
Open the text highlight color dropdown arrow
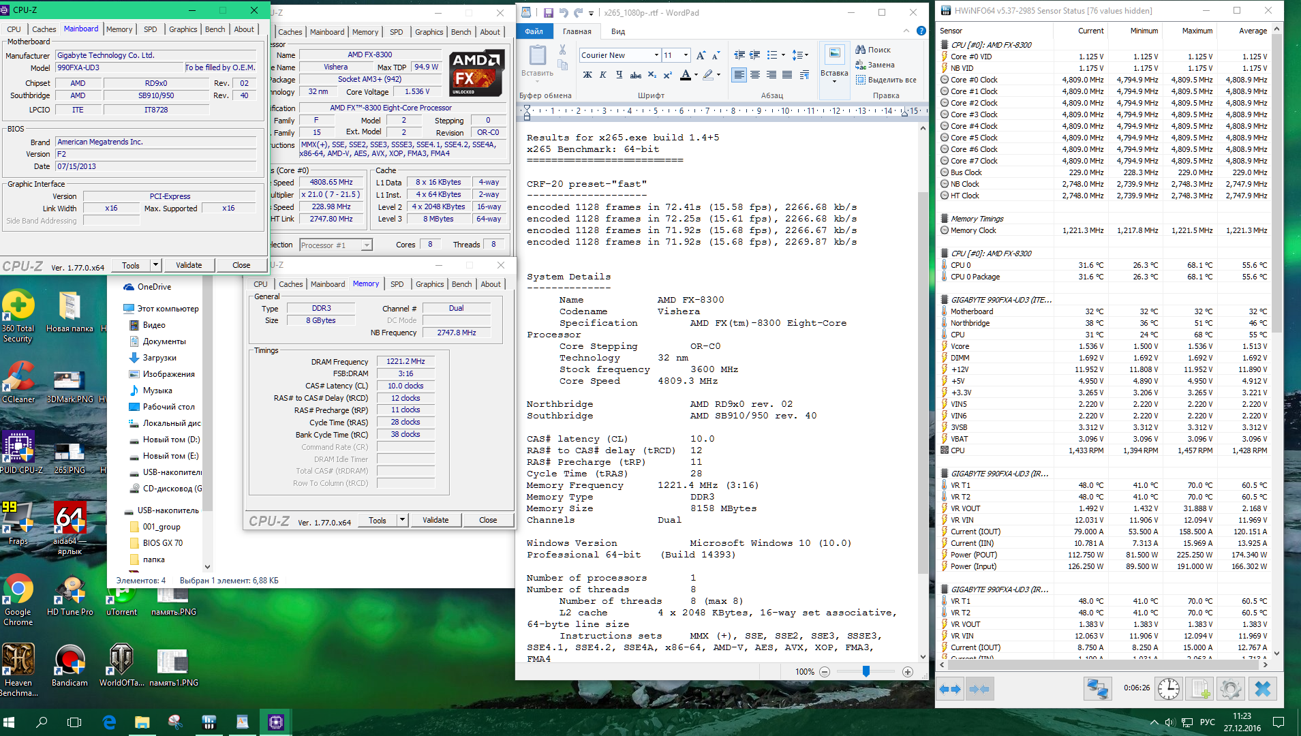[x=718, y=75]
